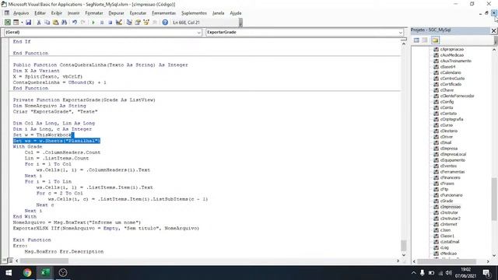Open the Windows Start menu

9,273
